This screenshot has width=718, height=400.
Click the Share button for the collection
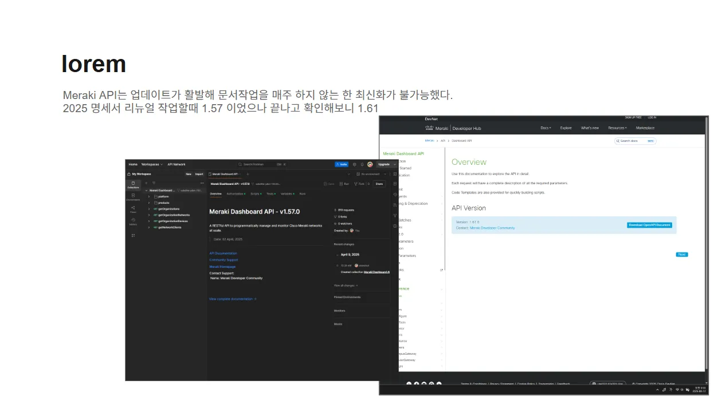point(379,184)
